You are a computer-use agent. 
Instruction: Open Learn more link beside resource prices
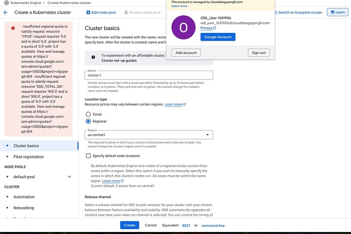(x=175, y=104)
